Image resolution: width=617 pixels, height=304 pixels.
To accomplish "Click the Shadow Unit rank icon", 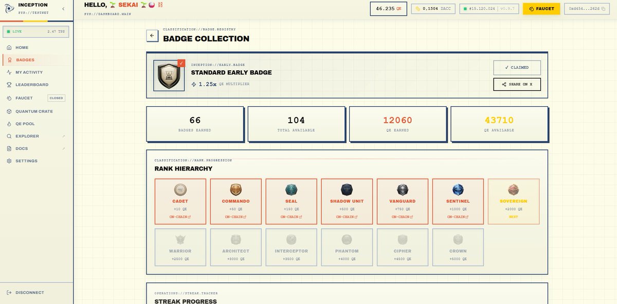I will [x=347, y=189].
